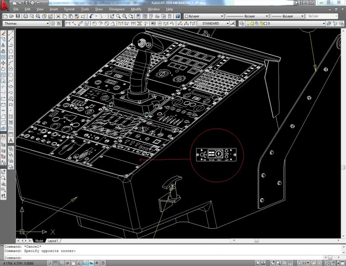Open the Window menu
Image resolution: width=346 pixels, height=266 pixels.
coord(154,9)
